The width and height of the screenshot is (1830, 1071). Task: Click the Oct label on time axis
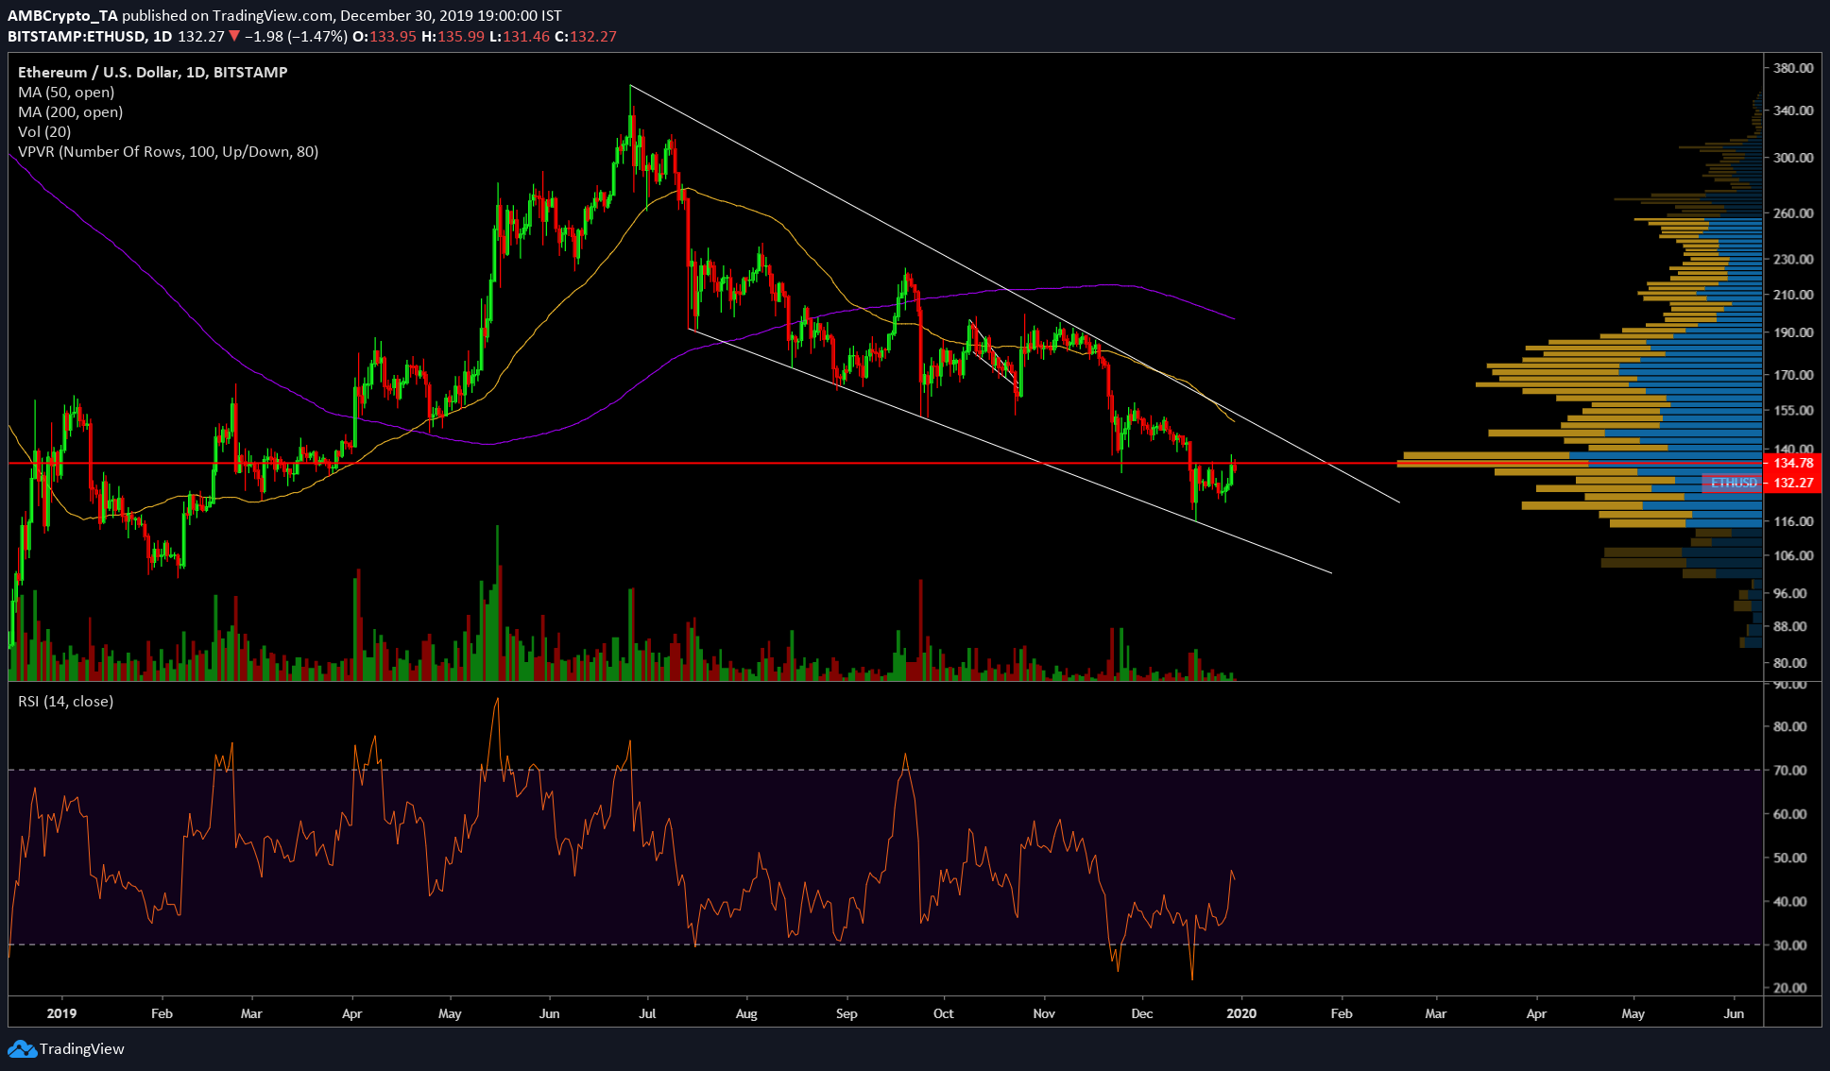943,1013
